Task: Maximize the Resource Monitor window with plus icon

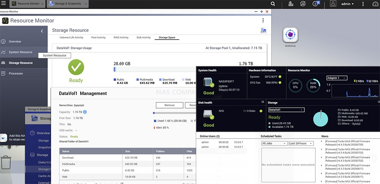Action: pos(261,12)
